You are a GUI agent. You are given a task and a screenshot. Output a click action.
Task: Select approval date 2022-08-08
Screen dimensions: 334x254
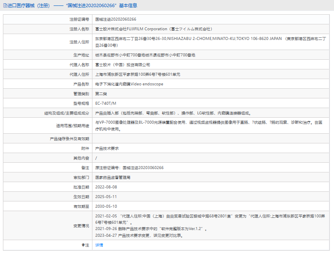tap(106, 187)
